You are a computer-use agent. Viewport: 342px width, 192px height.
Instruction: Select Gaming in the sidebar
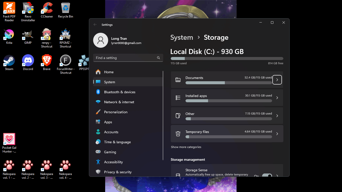click(128, 152)
